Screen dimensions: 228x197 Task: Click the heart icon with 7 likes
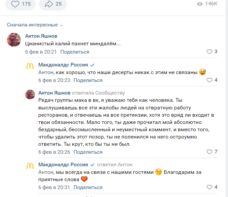coord(209,152)
